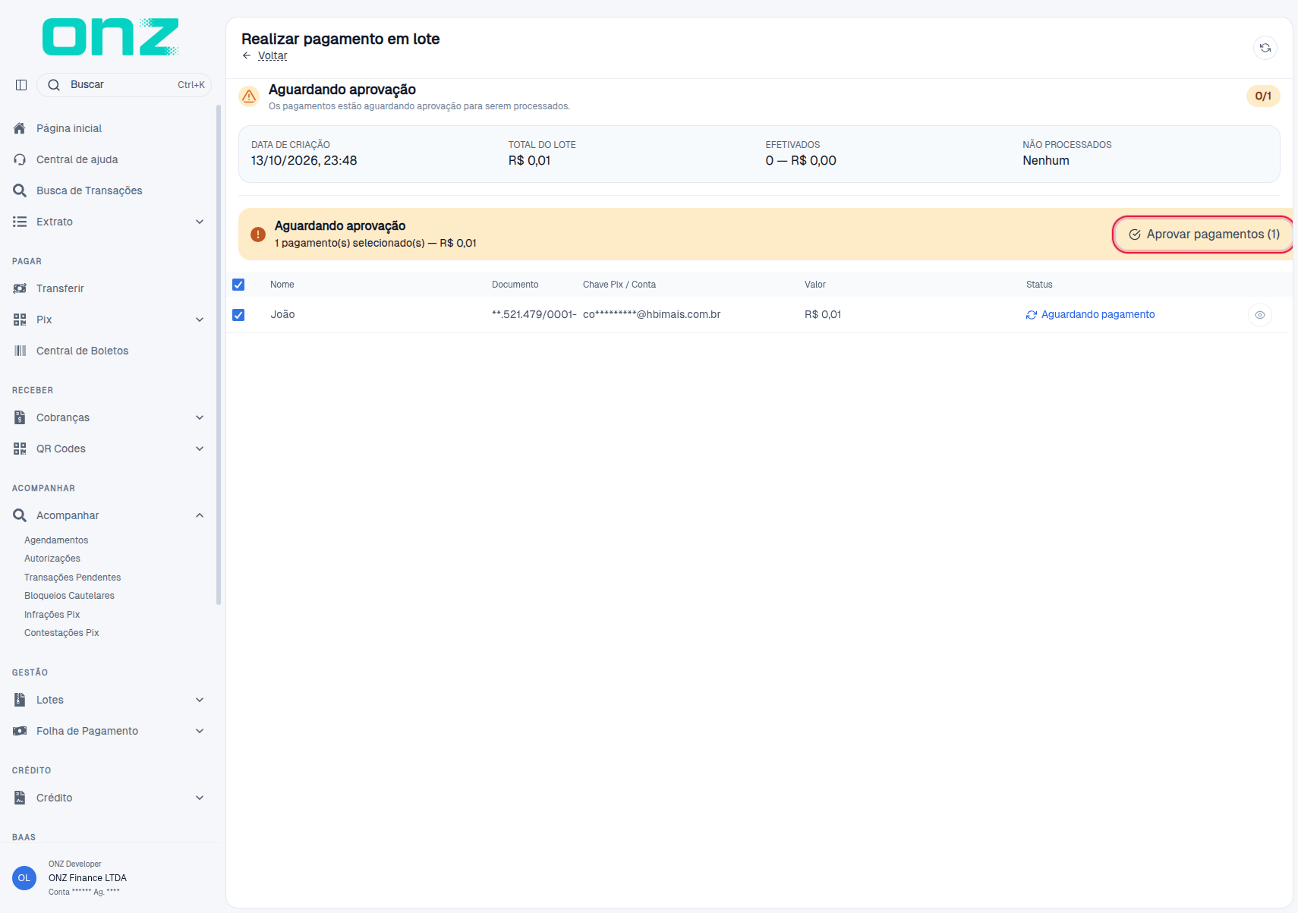This screenshot has height=913, width=1298.
Task: Expand the QR Codes chevron
Action: (x=200, y=449)
